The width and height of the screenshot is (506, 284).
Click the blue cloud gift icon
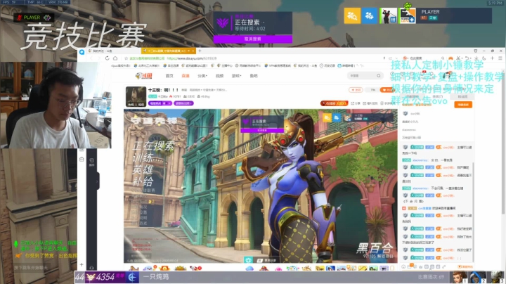point(249,268)
